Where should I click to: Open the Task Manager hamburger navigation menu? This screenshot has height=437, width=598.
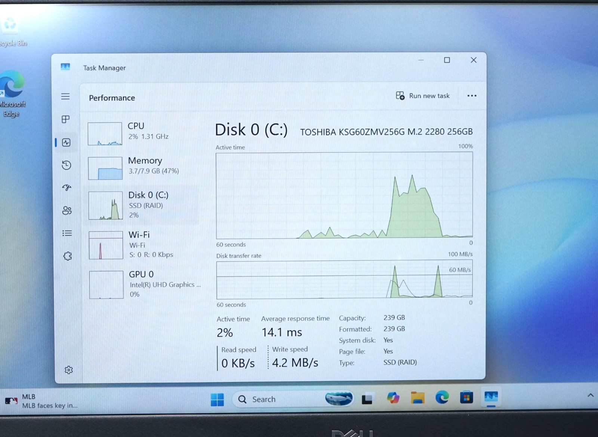pyautogui.click(x=65, y=97)
